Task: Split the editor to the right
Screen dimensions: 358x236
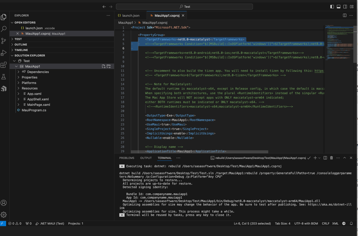Action: 345,16
